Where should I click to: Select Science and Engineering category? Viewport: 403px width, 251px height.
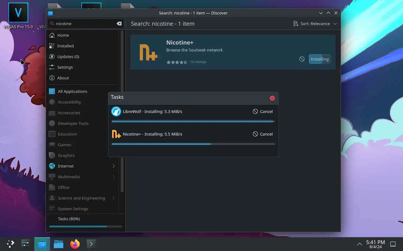point(82,198)
